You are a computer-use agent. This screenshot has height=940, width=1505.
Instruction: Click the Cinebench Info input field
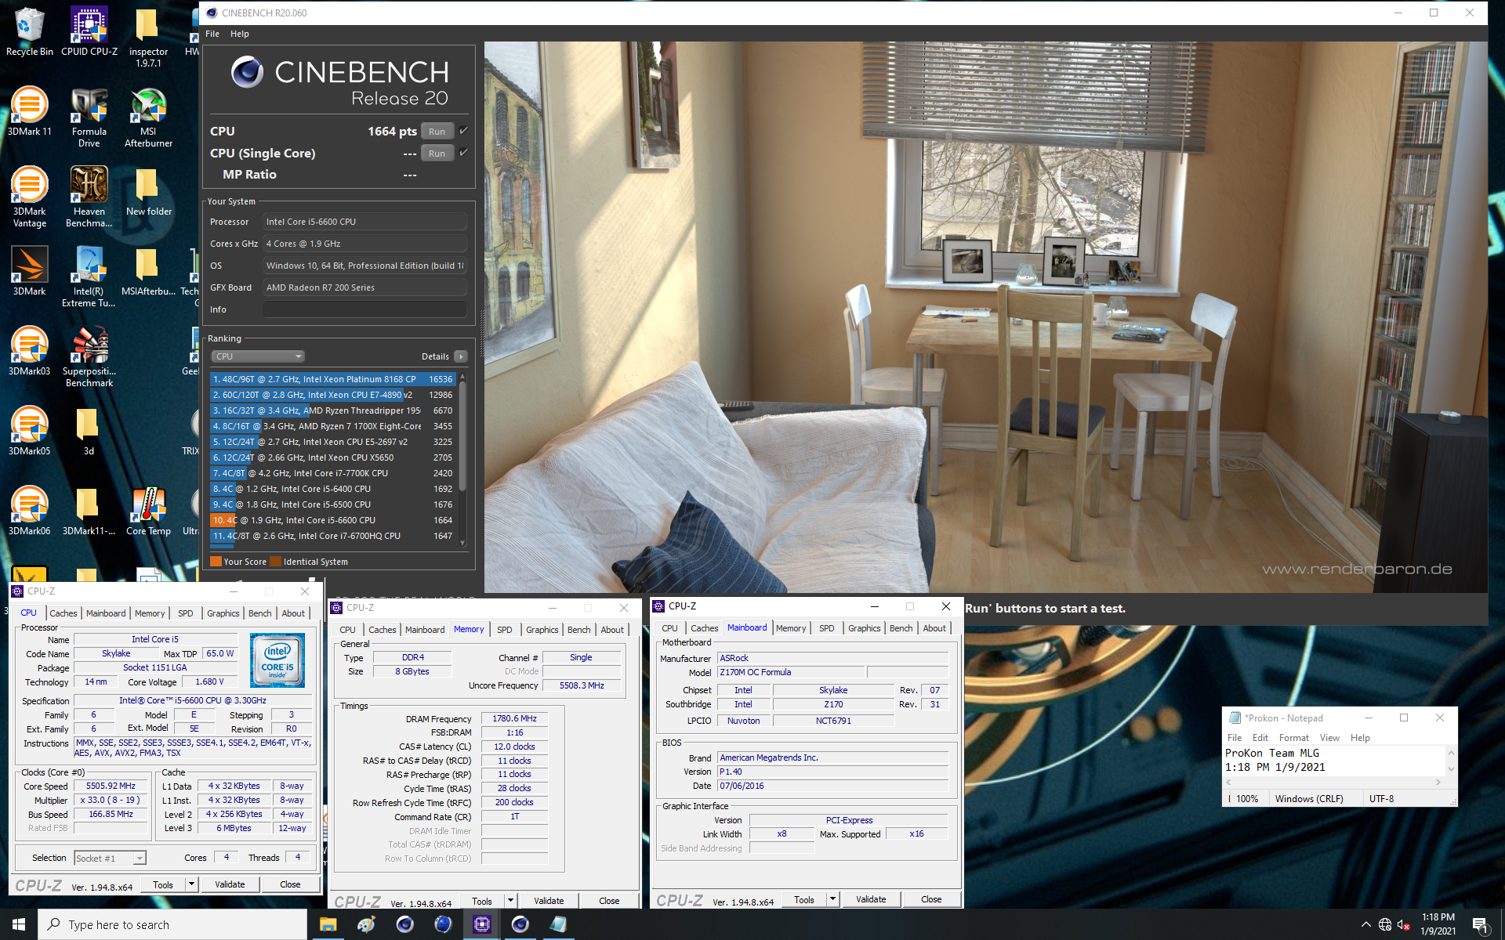point(364,309)
